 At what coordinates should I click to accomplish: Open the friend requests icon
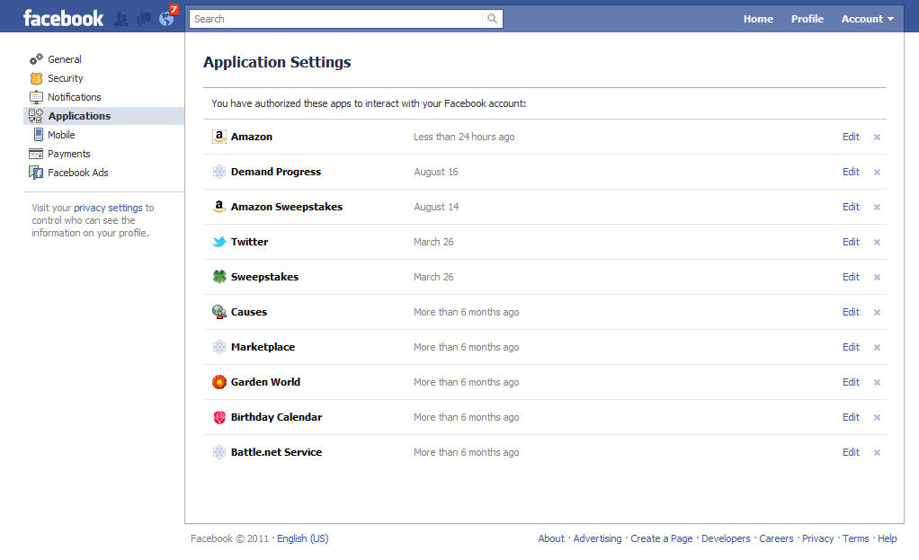tap(121, 19)
